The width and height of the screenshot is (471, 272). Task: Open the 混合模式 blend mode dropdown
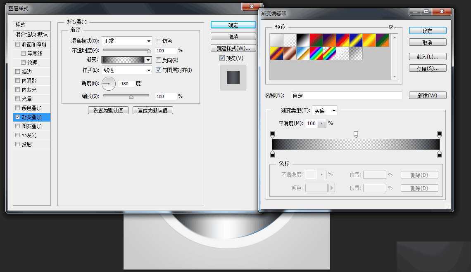point(127,41)
